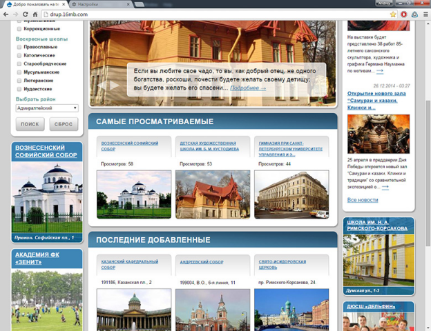Click the red-roof art school thumbnail
The image size is (431, 331).
(x=213, y=194)
